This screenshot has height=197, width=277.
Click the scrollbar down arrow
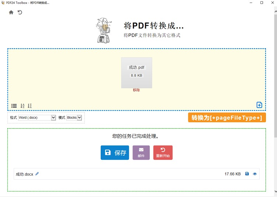pyautogui.click(x=276, y=191)
